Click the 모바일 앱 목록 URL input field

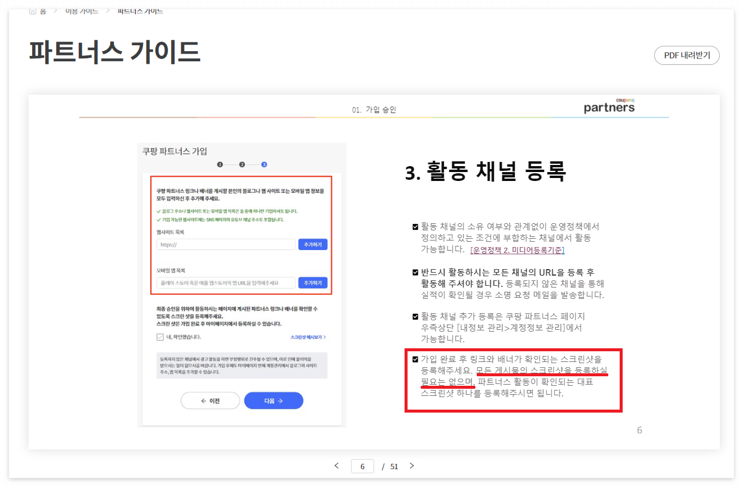[226, 283]
